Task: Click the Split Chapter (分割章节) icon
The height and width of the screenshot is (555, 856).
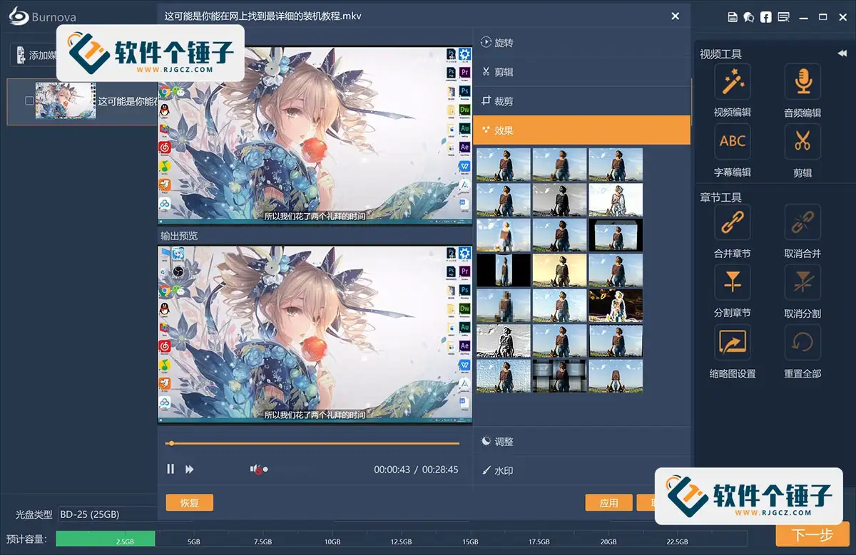Action: coord(732,282)
